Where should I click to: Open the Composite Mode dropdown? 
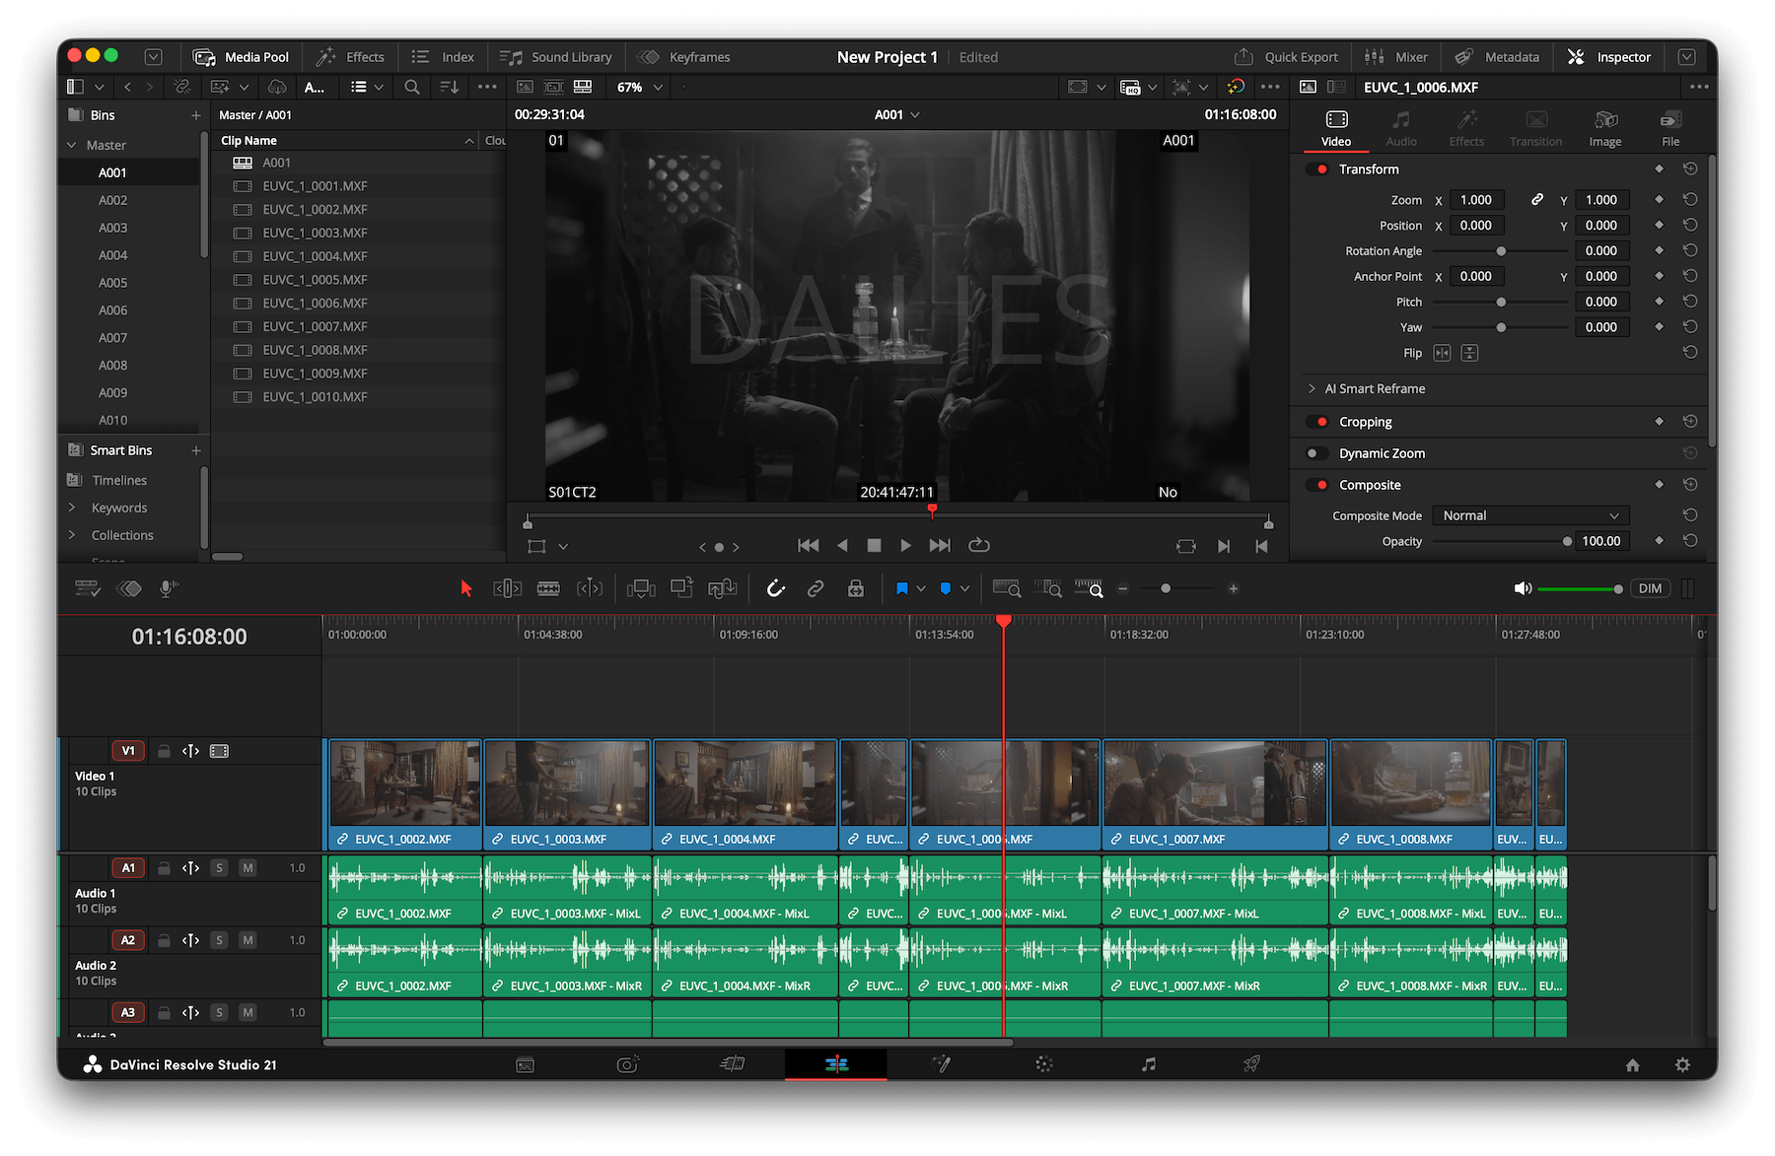pos(1530,515)
